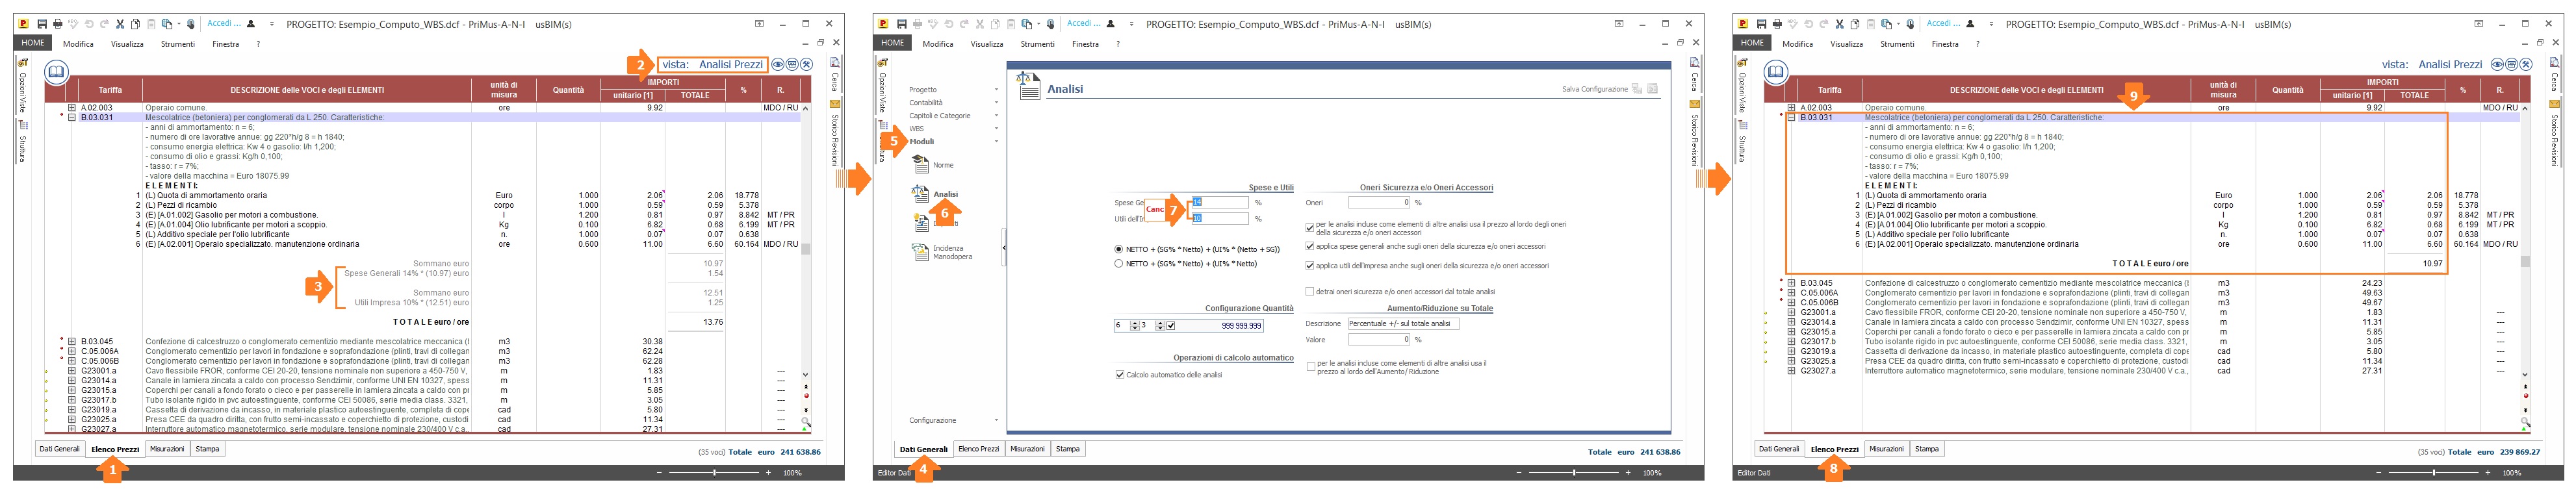Screen dimensions: 2576x491
Task: Click the Oneri percentage input field
Action: coord(1379,203)
